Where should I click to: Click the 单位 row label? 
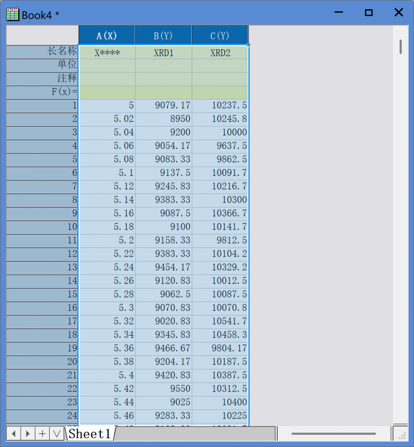coord(42,65)
